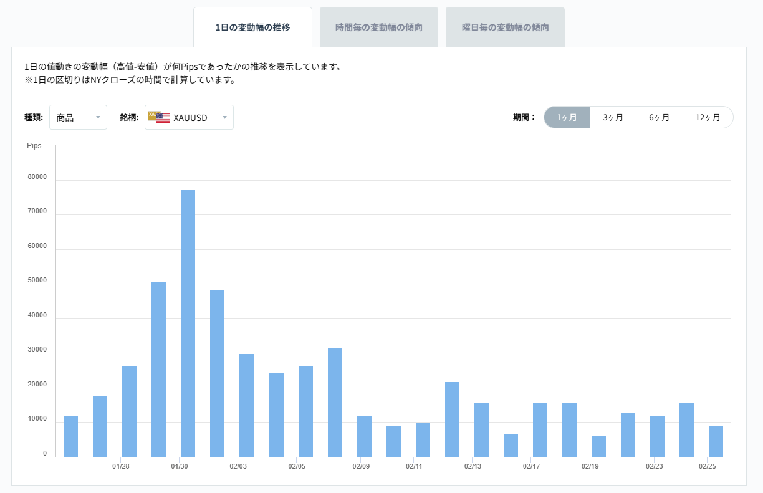The width and height of the screenshot is (763, 493).
Task: Click the Pips axis label
Action: point(34,145)
